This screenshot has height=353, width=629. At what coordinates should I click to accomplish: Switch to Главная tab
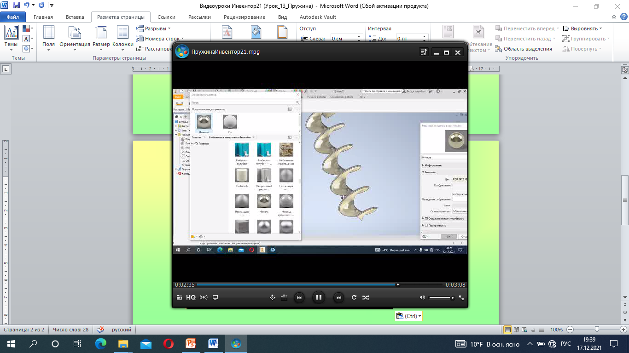click(x=43, y=17)
